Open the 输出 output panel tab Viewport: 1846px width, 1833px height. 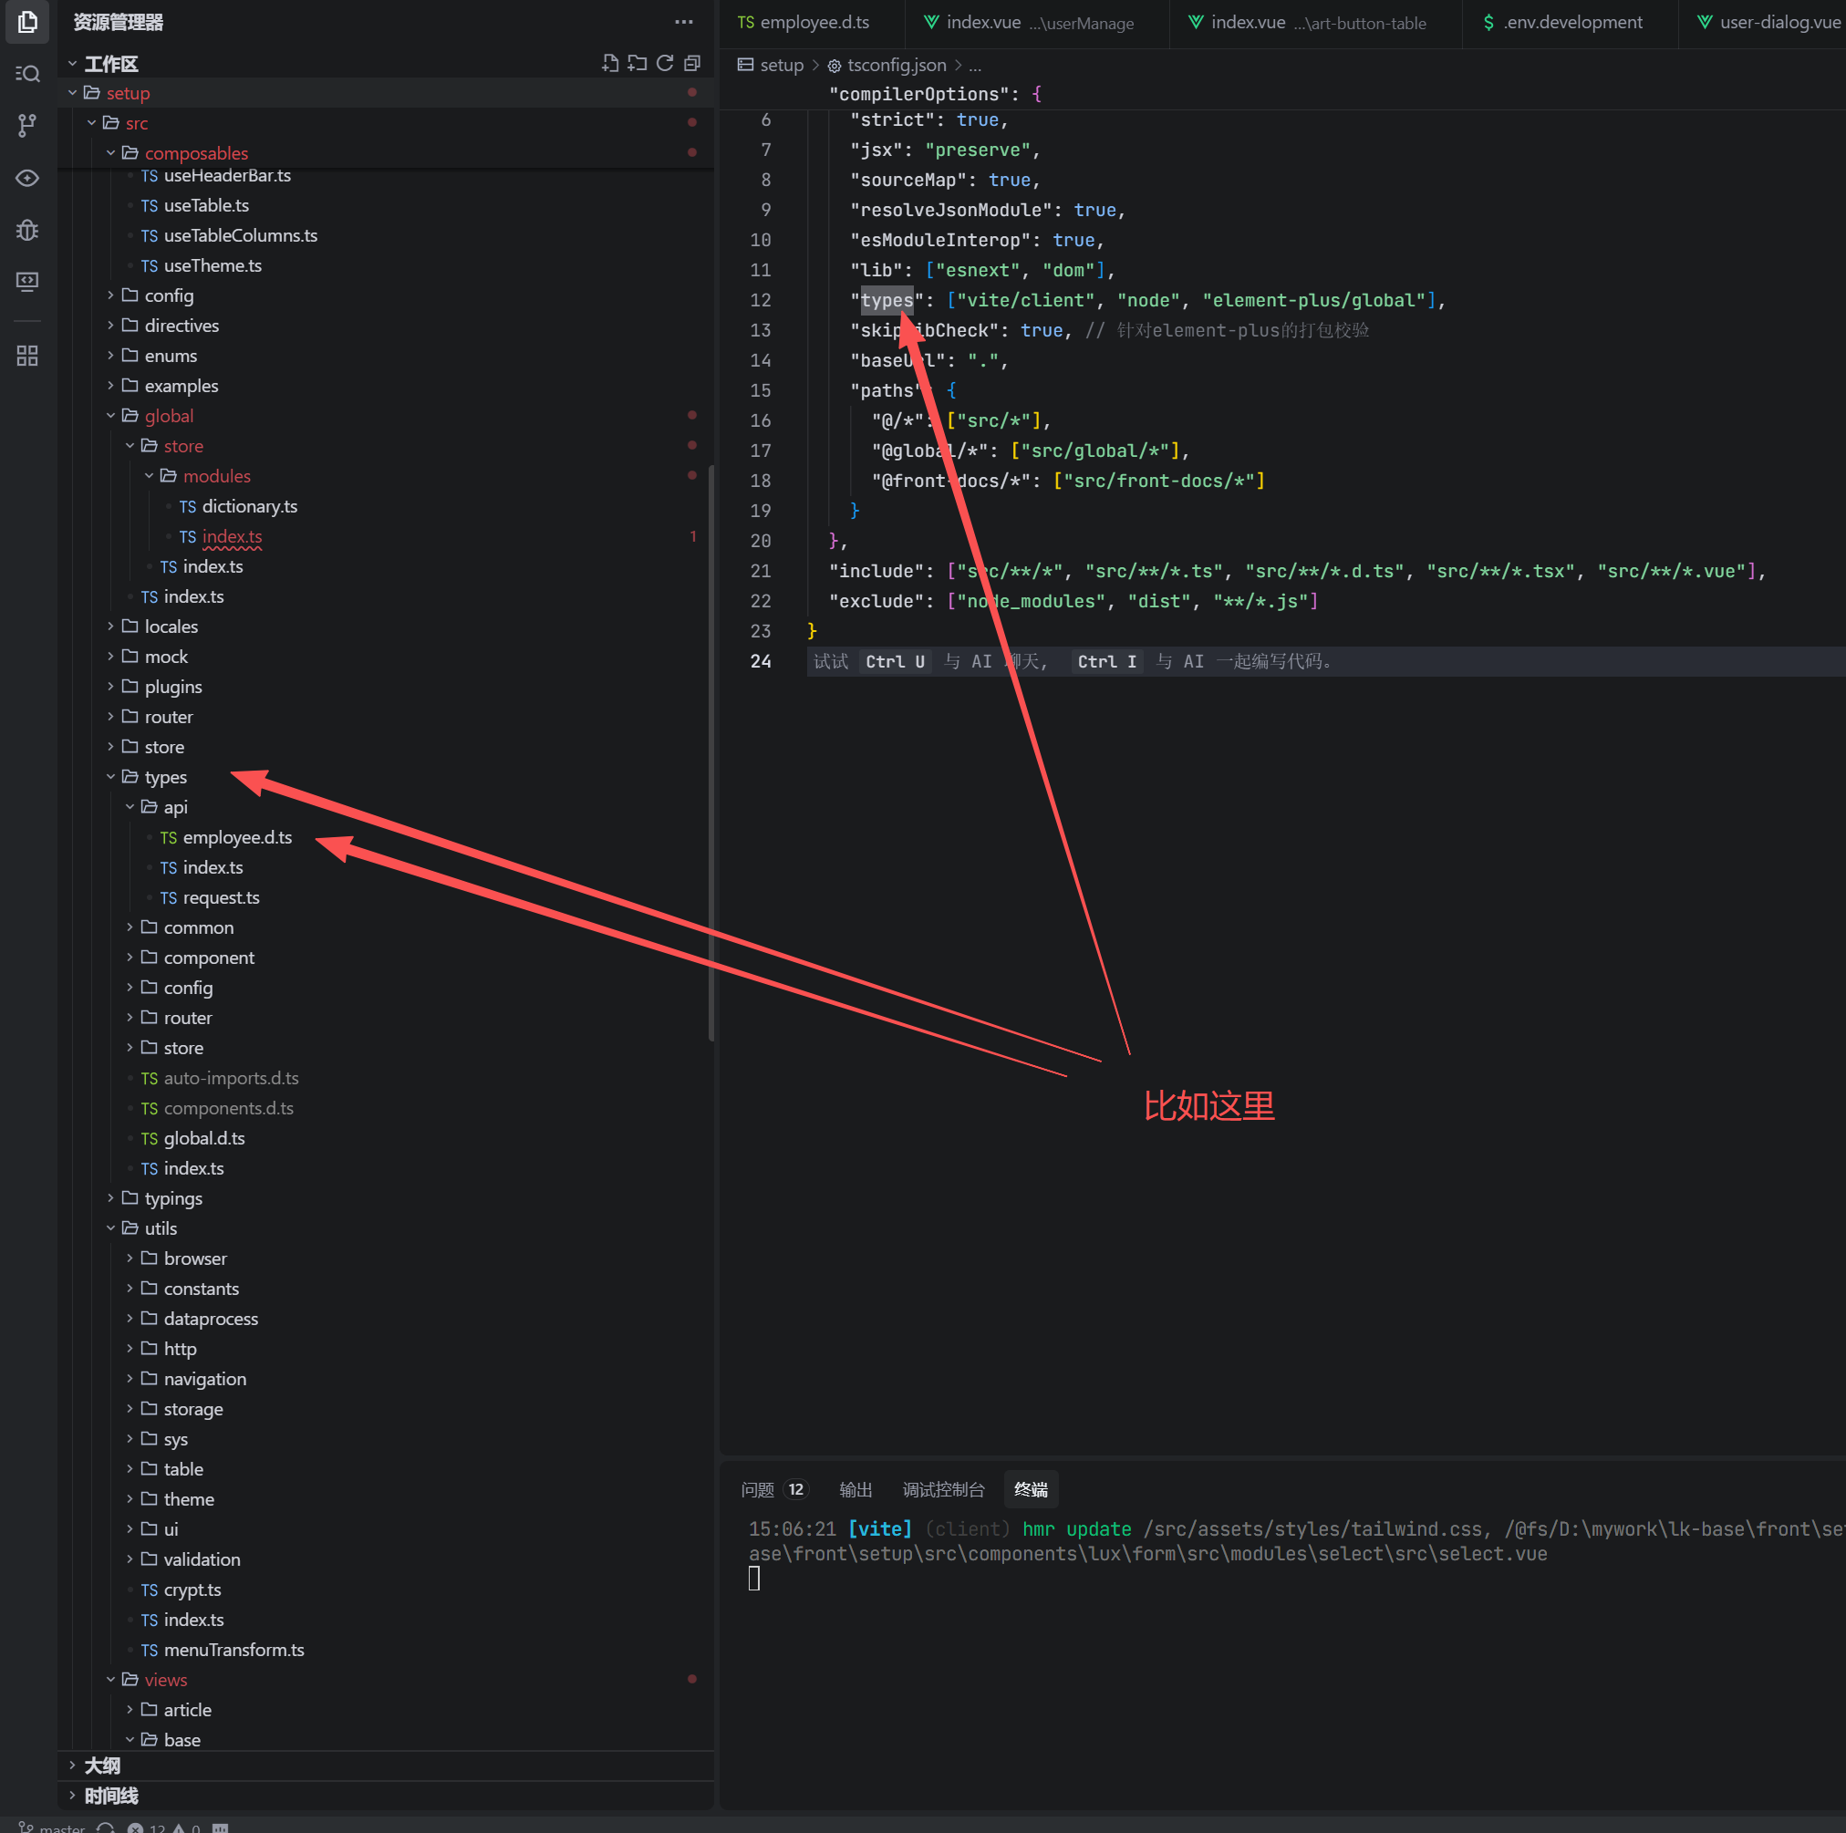pyautogui.click(x=856, y=1489)
